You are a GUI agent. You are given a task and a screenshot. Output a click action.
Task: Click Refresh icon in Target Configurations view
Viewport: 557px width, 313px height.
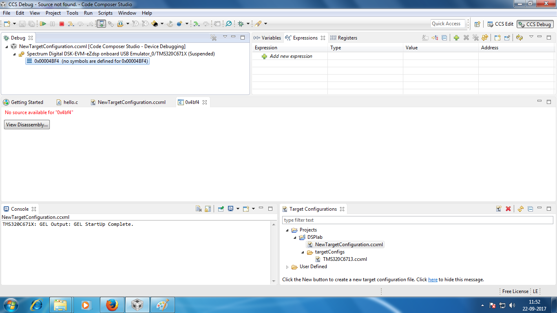[521, 209]
